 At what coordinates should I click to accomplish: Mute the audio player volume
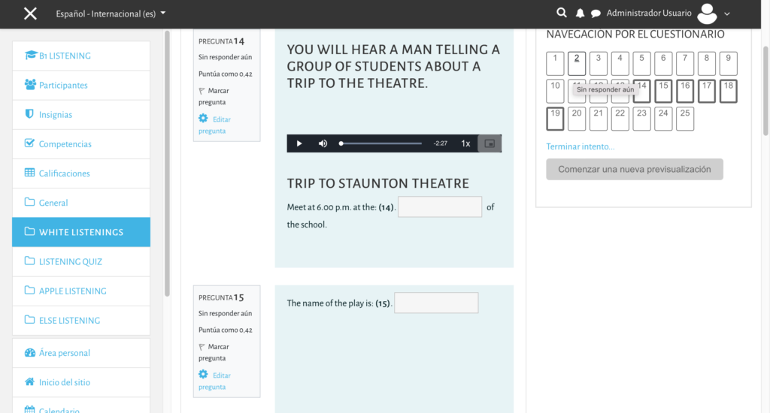[323, 143]
